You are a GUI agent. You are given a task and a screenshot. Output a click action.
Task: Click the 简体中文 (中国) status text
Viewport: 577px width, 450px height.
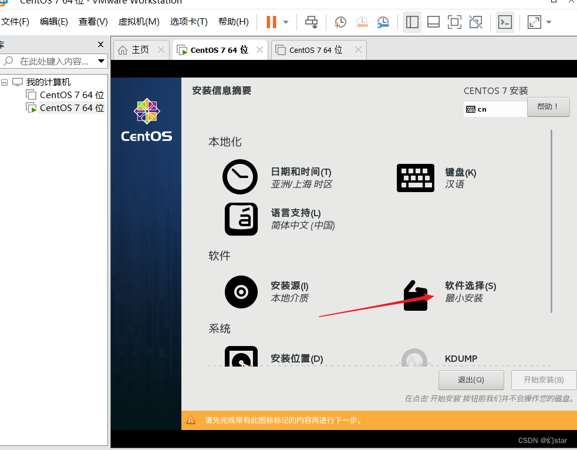[x=303, y=226]
